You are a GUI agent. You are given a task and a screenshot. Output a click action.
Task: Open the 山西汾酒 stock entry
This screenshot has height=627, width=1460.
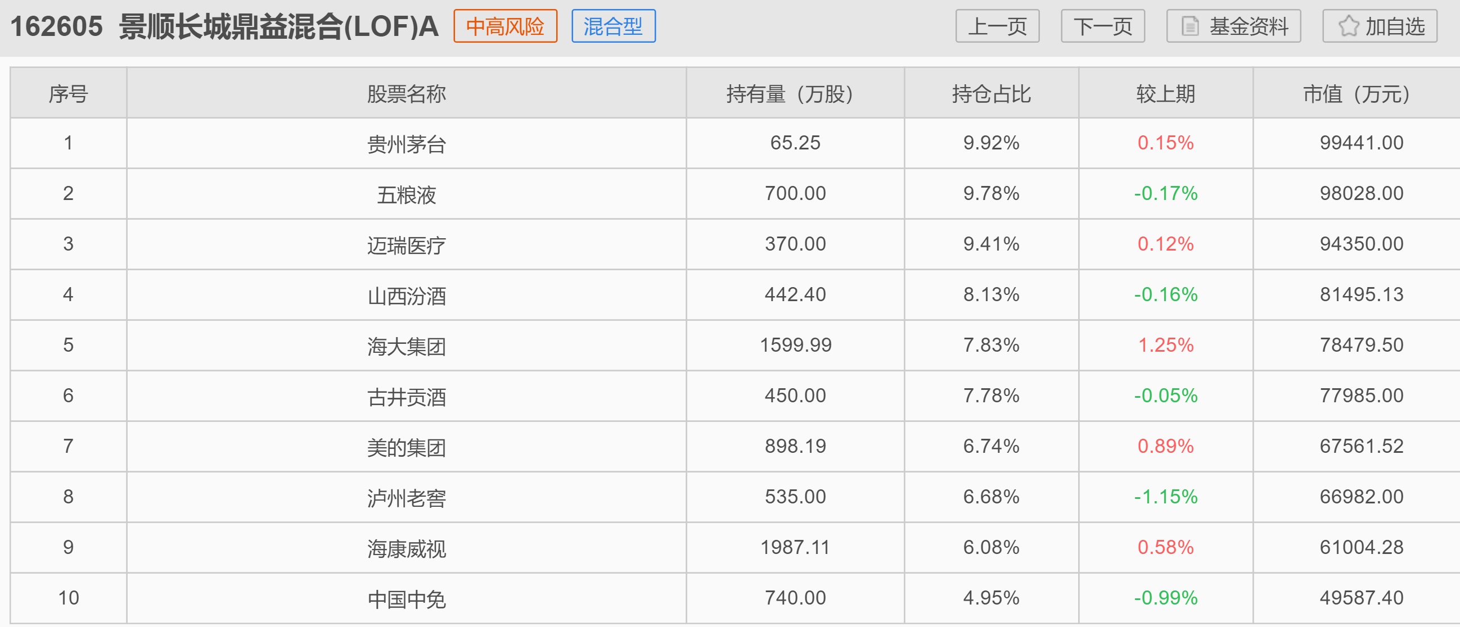407,296
